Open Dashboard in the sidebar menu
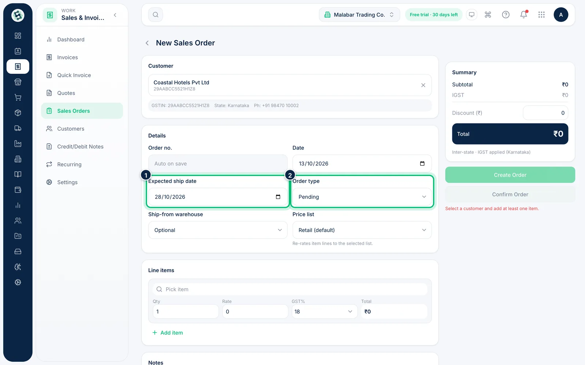Image resolution: width=585 pixels, height=365 pixels. 82,39
